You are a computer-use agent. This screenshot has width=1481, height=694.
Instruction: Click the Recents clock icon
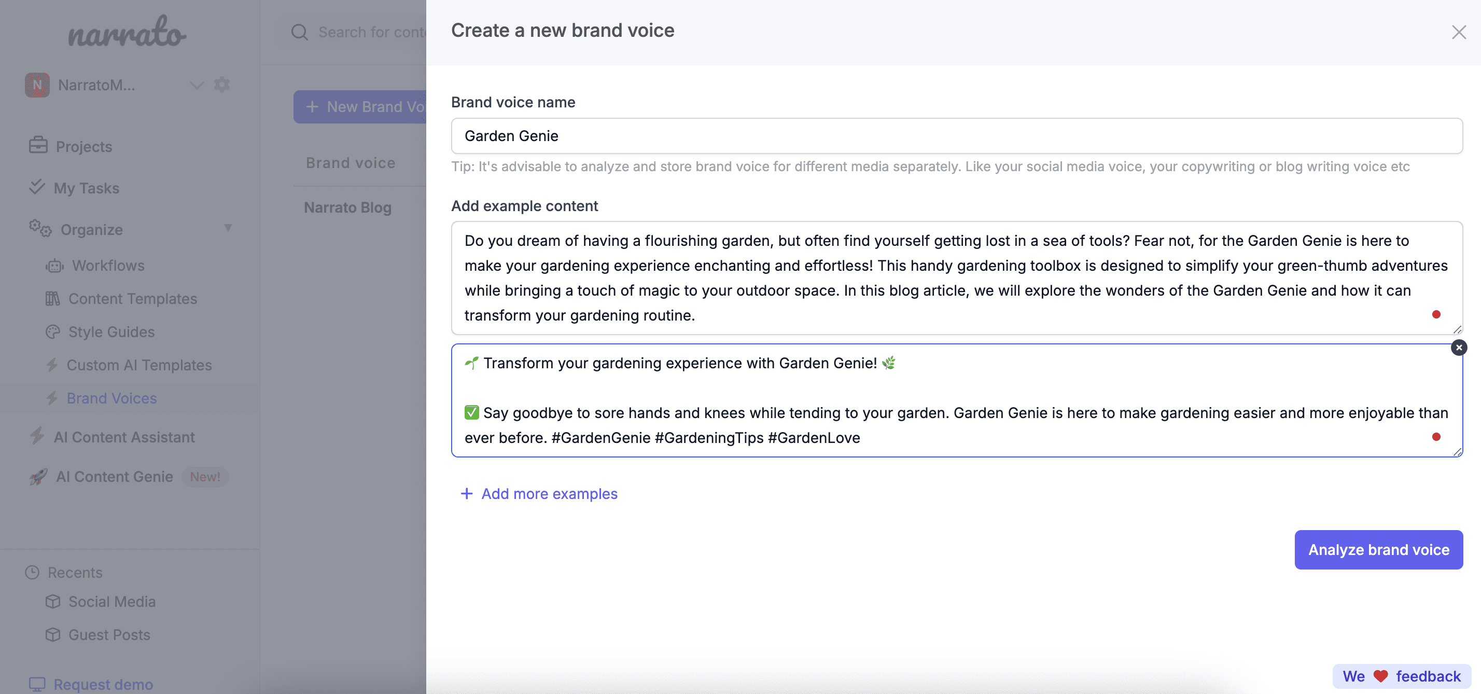[x=32, y=572]
